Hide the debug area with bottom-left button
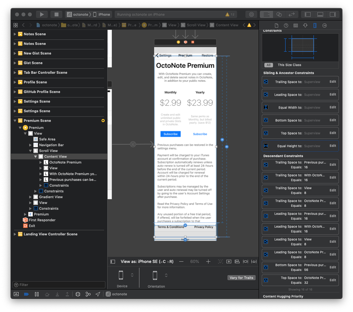 16,294
